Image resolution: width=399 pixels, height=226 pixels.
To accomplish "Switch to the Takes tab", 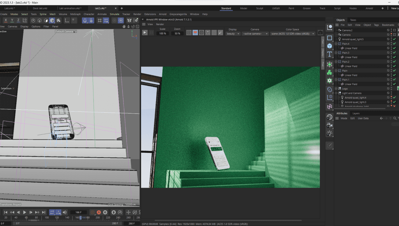I will (x=353, y=20).
